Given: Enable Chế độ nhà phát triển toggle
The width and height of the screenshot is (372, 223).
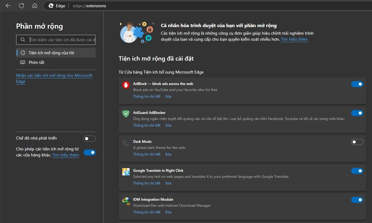Looking at the screenshot, I should point(90,139).
